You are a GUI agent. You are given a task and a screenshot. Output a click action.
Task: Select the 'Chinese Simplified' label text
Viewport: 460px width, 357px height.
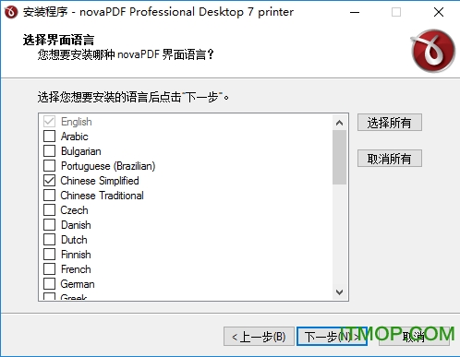tap(100, 181)
